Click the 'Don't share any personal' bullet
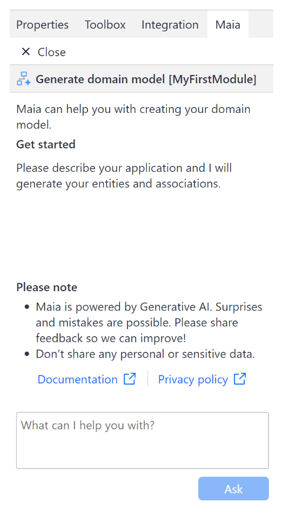 145,354
